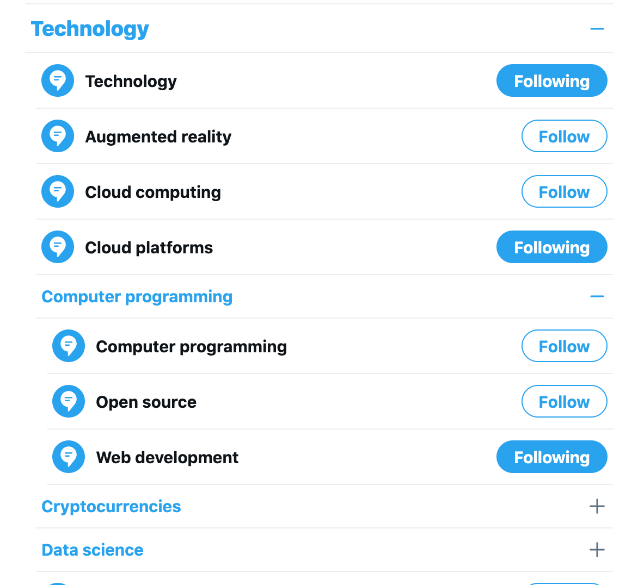
Task: Click the Cloud platforms topic icon
Action: click(58, 247)
